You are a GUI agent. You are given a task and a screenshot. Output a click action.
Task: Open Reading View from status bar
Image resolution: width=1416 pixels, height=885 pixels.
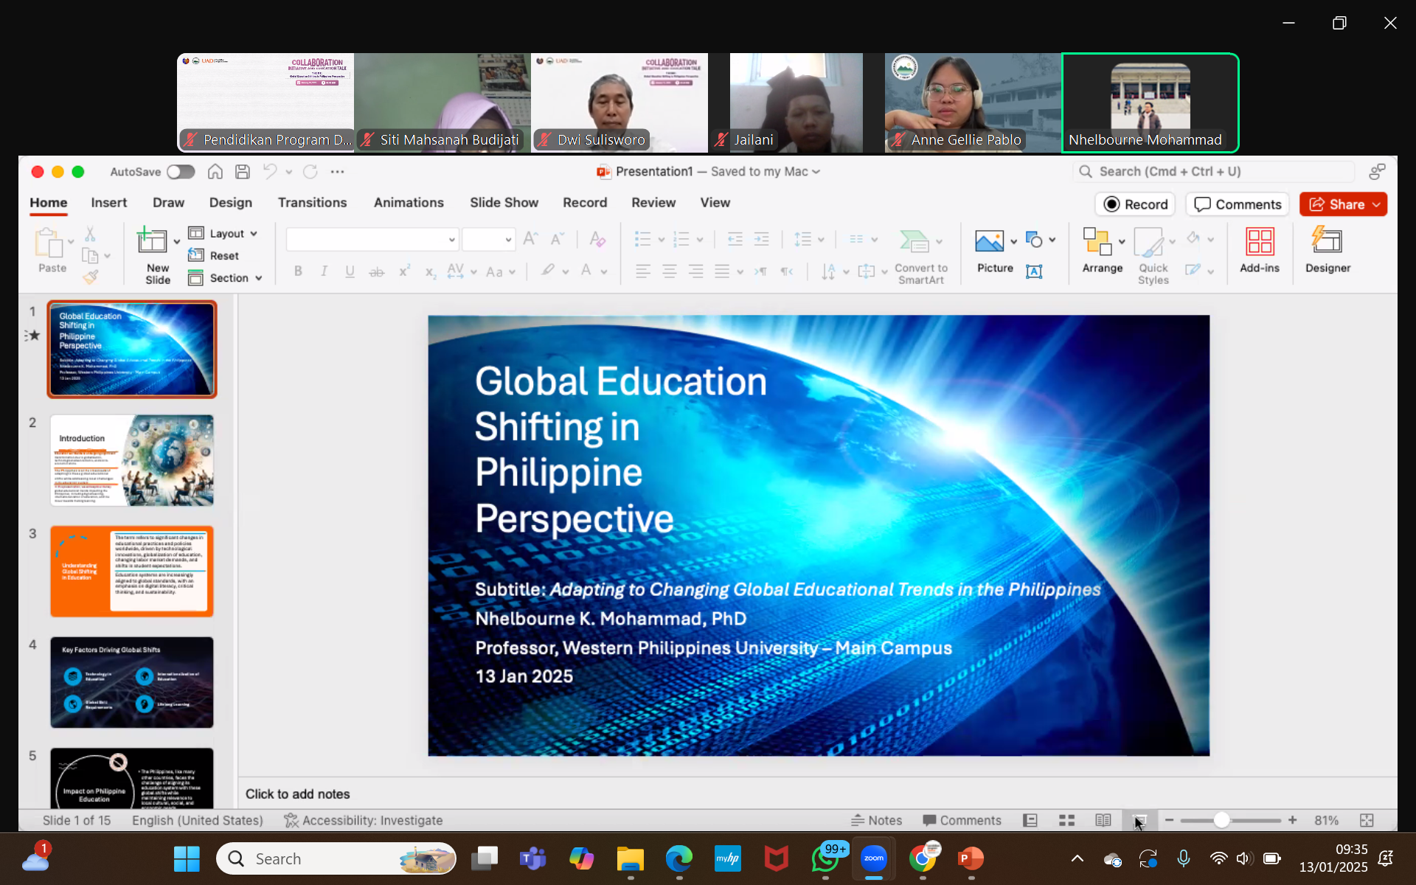[x=1103, y=820]
